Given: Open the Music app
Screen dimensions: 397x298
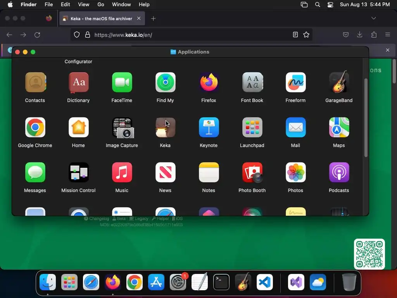Looking at the screenshot, I should pyautogui.click(x=122, y=173).
